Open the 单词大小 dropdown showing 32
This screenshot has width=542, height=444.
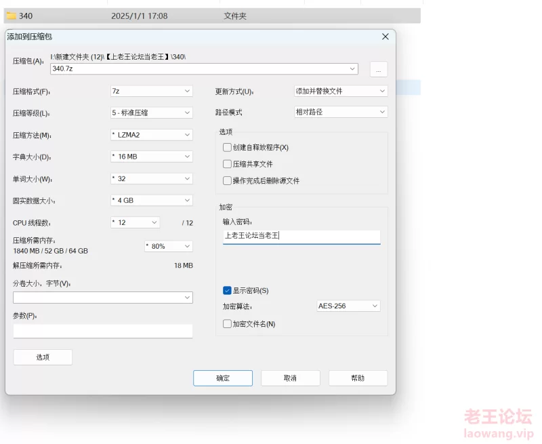pos(151,179)
